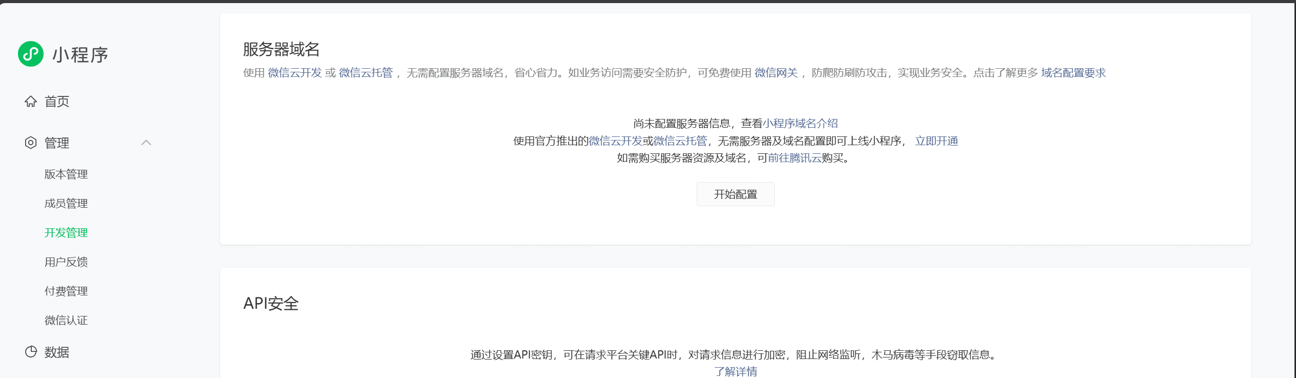Open 微信云托管 link in the gray description
1296x378 pixels.
[366, 73]
